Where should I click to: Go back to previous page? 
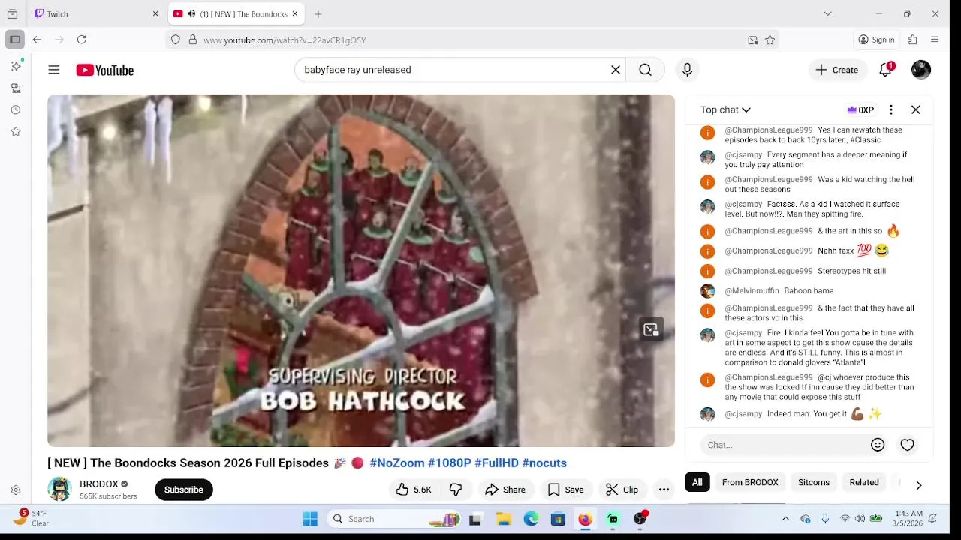pyautogui.click(x=37, y=40)
